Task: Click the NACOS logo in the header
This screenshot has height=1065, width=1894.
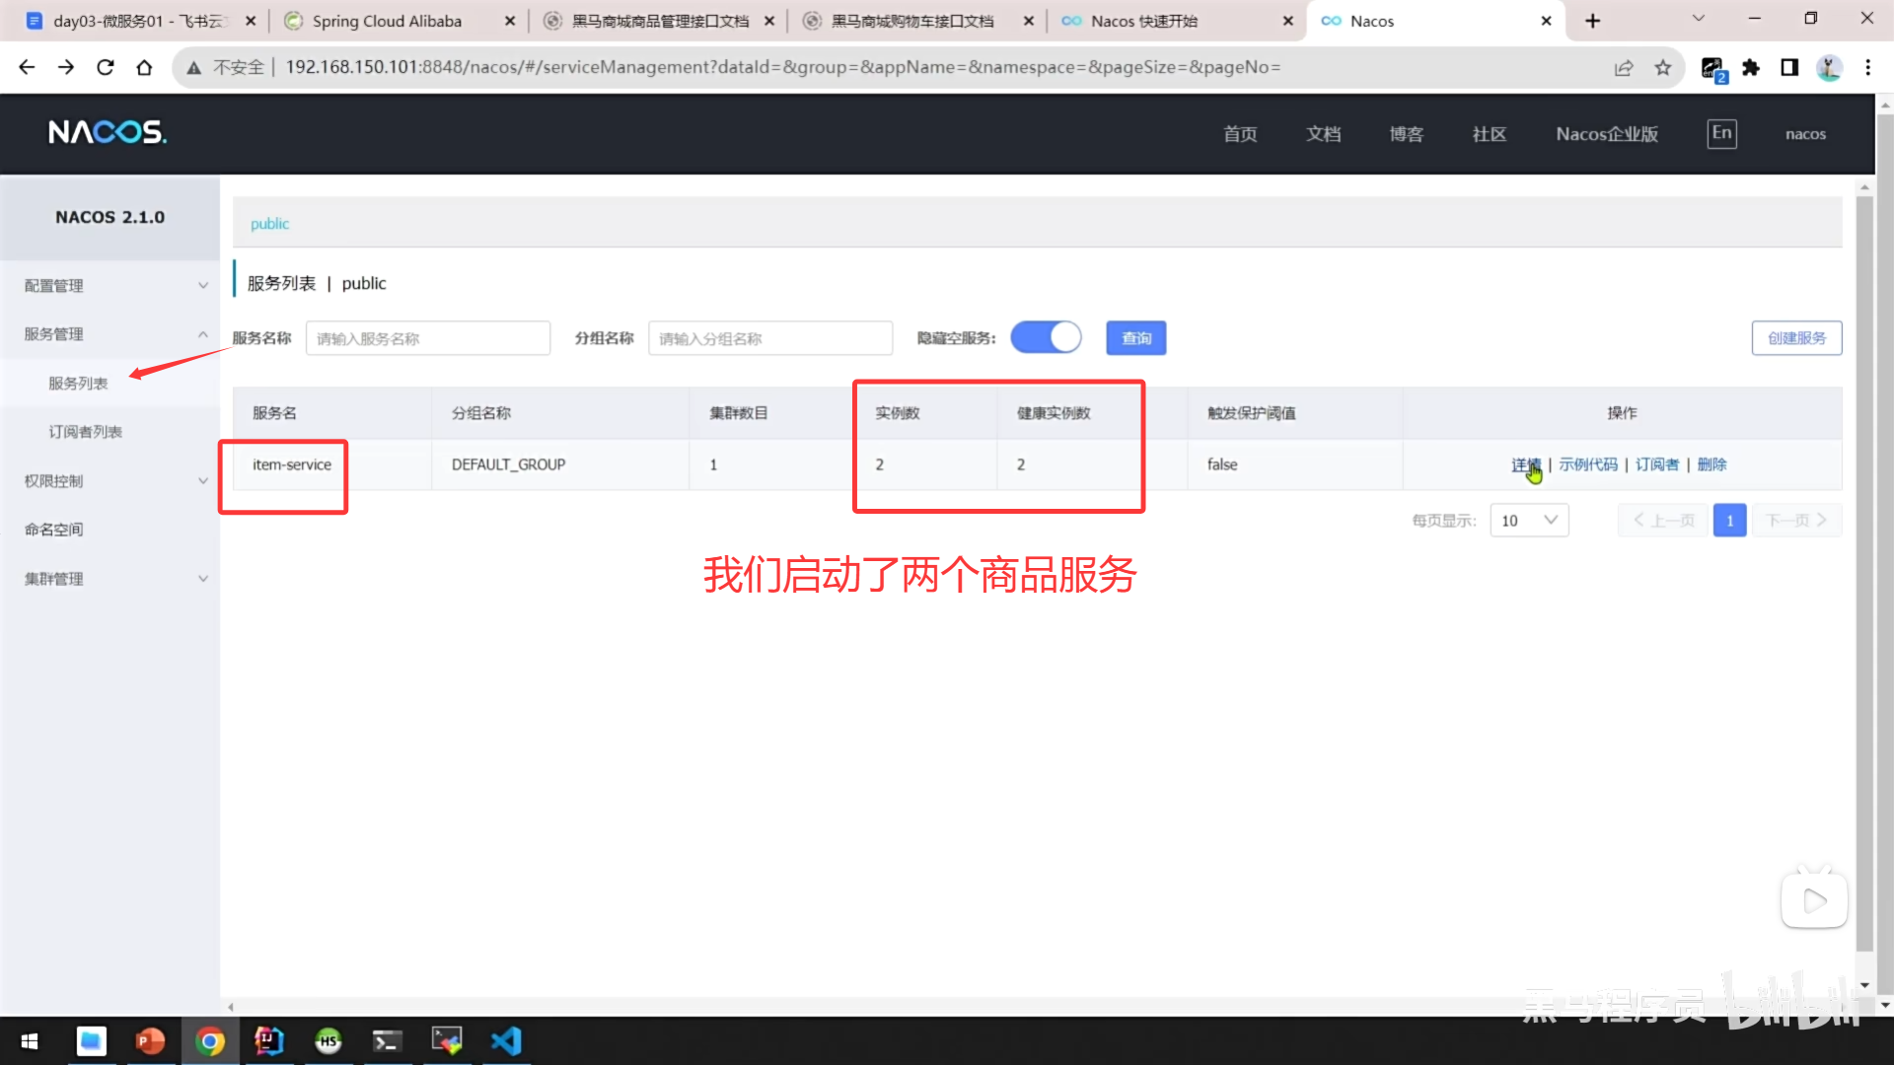Action: tap(108, 132)
